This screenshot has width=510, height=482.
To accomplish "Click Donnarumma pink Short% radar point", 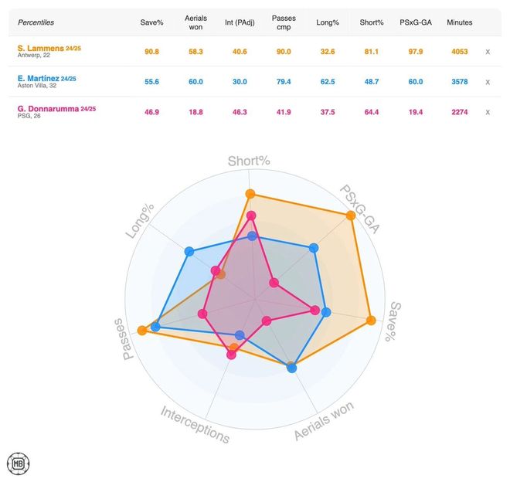I will pyautogui.click(x=251, y=216).
